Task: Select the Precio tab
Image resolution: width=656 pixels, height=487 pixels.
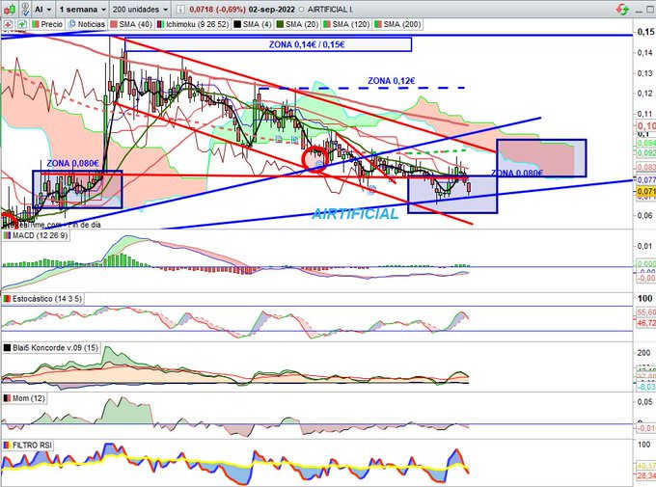Action: tap(47, 24)
